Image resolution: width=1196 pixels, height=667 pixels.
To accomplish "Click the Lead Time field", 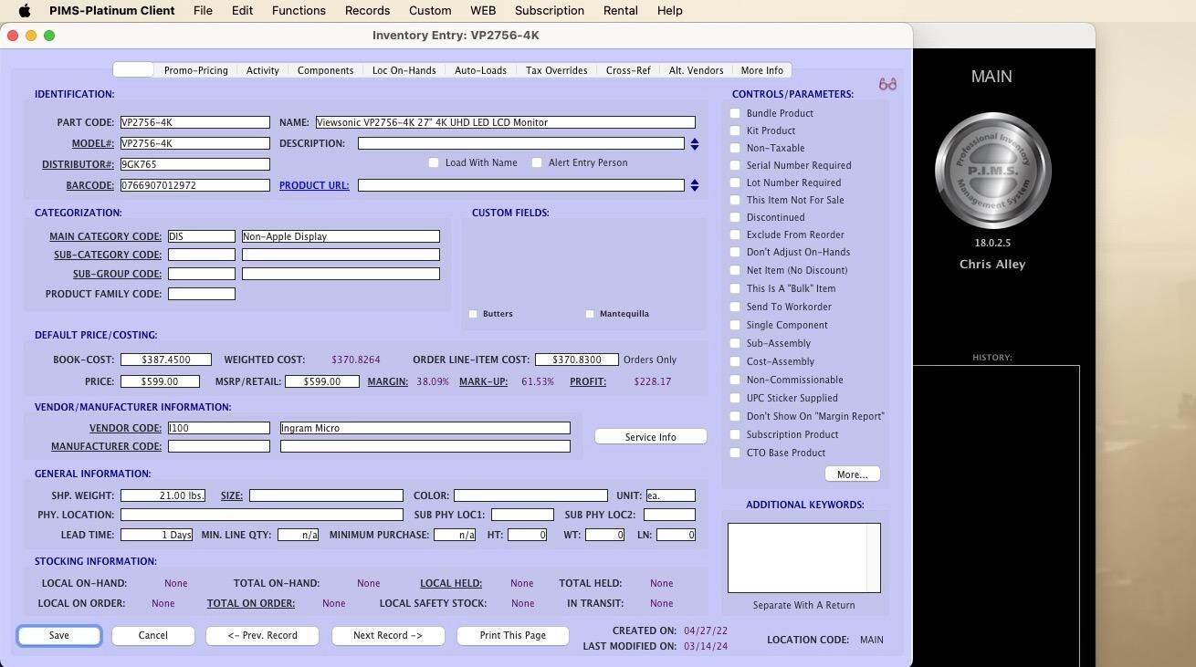I will click(157, 535).
